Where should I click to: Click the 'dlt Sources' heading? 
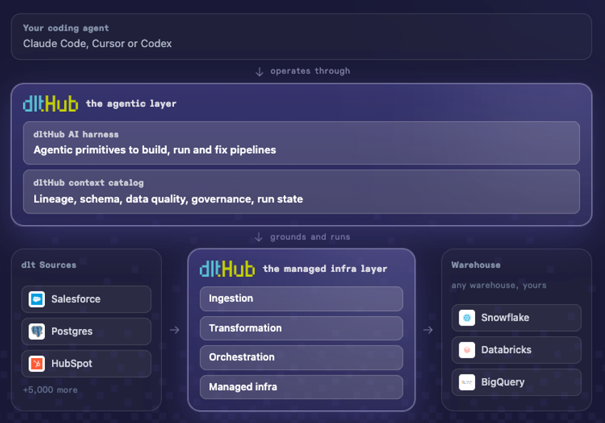click(x=49, y=265)
